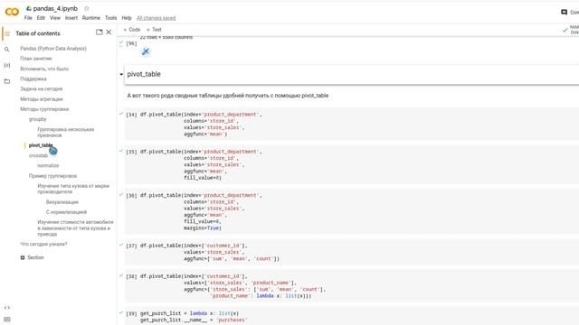Click the Colab logo icon
The width and height of the screenshot is (579, 325).
tap(12, 12)
